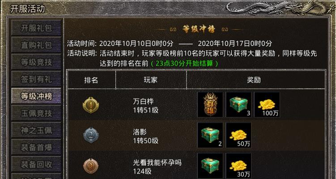Click the gold rank 1 medal

[91, 105]
